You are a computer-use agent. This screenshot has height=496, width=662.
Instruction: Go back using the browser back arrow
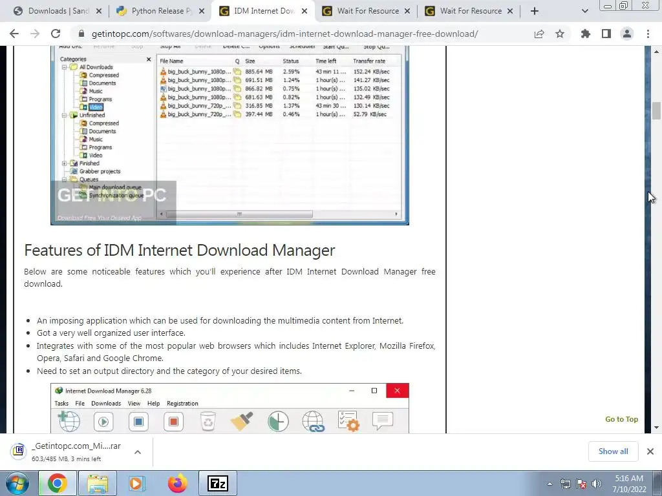tap(14, 34)
